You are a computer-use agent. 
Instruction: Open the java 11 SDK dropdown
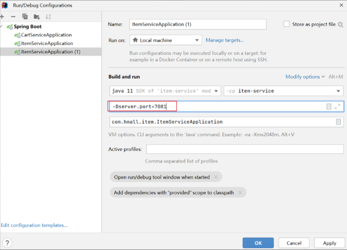coord(165,91)
